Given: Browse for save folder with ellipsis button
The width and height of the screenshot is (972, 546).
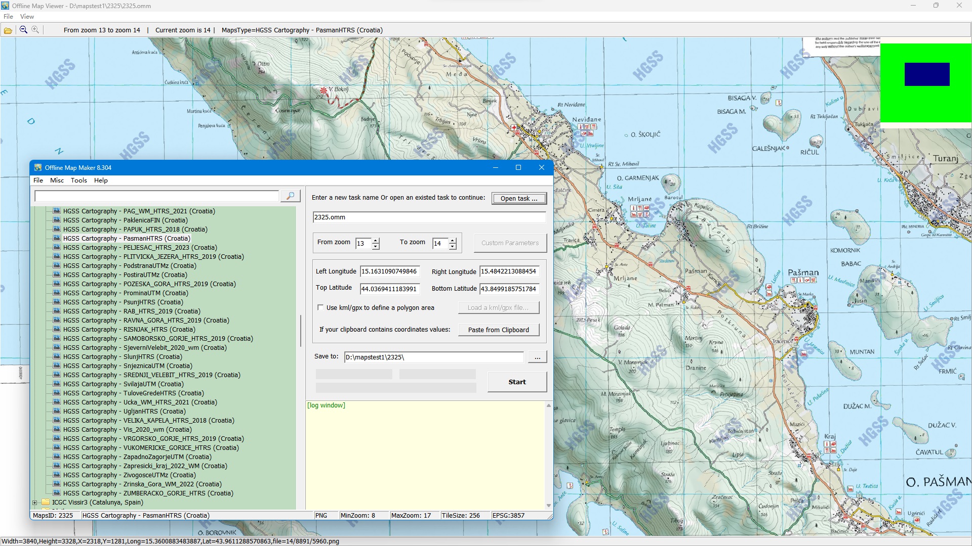Looking at the screenshot, I should click(x=537, y=357).
